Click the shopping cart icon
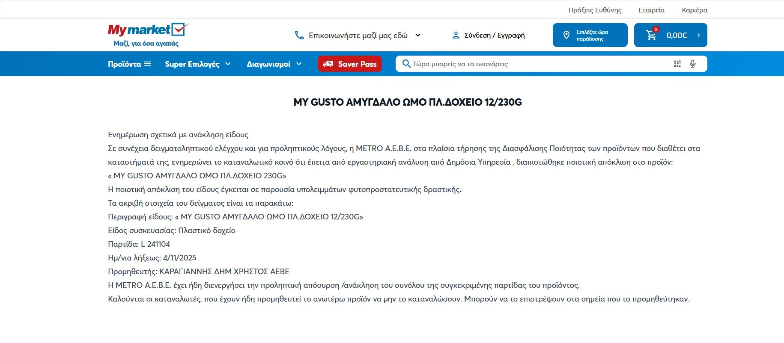 [651, 35]
